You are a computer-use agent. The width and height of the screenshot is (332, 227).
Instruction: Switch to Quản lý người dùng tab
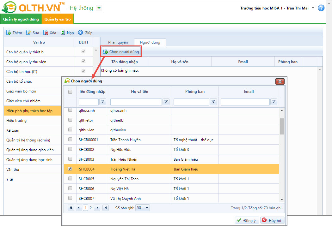(21, 19)
